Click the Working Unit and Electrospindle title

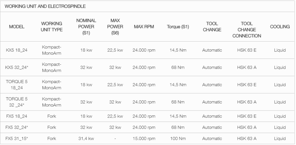click(45, 6)
